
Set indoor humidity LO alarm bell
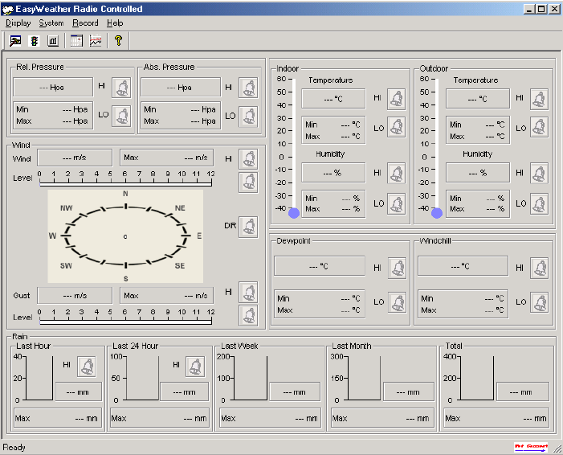tap(397, 204)
